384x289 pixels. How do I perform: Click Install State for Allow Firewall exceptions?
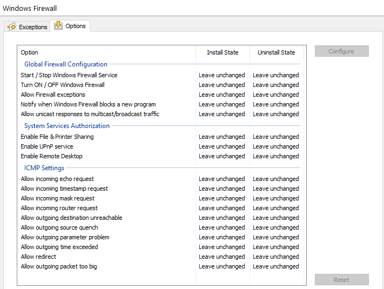pos(222,95)
